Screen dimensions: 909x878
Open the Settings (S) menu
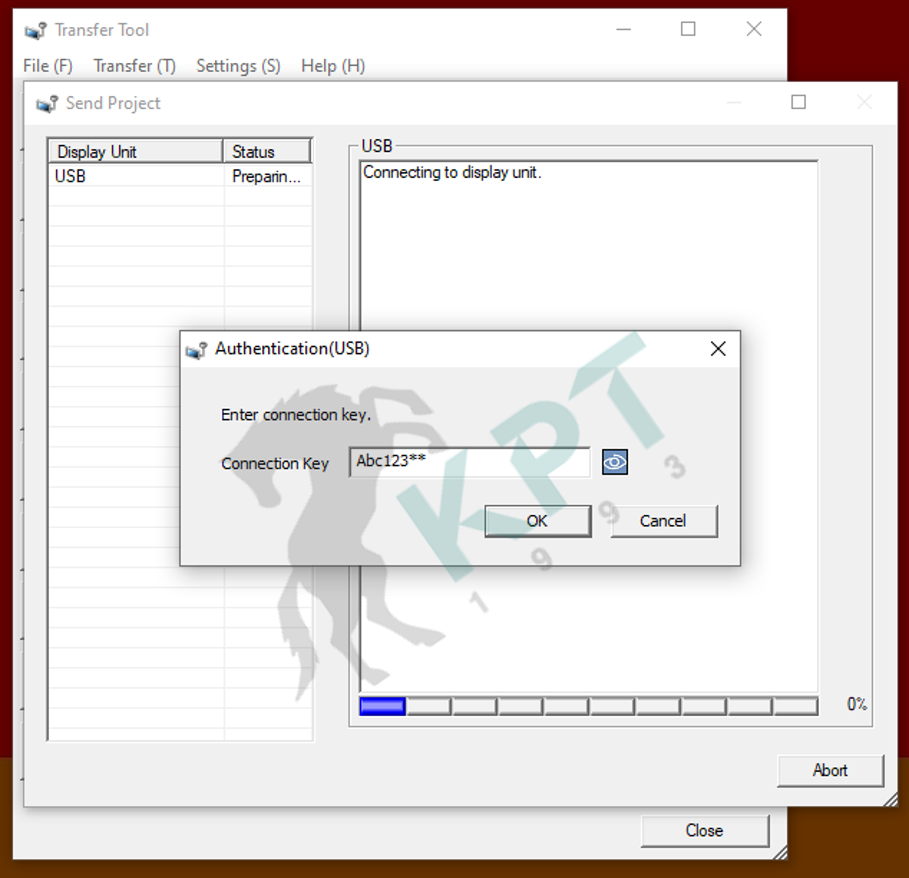pyautogui.click(x=239, y=66)
